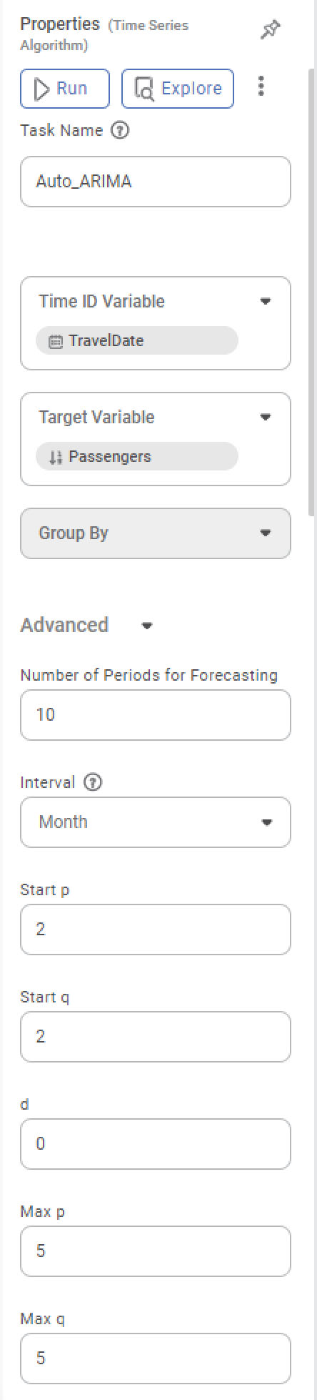Click the Task Name field Auto_ARIMA
This screenshot has height=1400, width=317.
pos(156,182)
